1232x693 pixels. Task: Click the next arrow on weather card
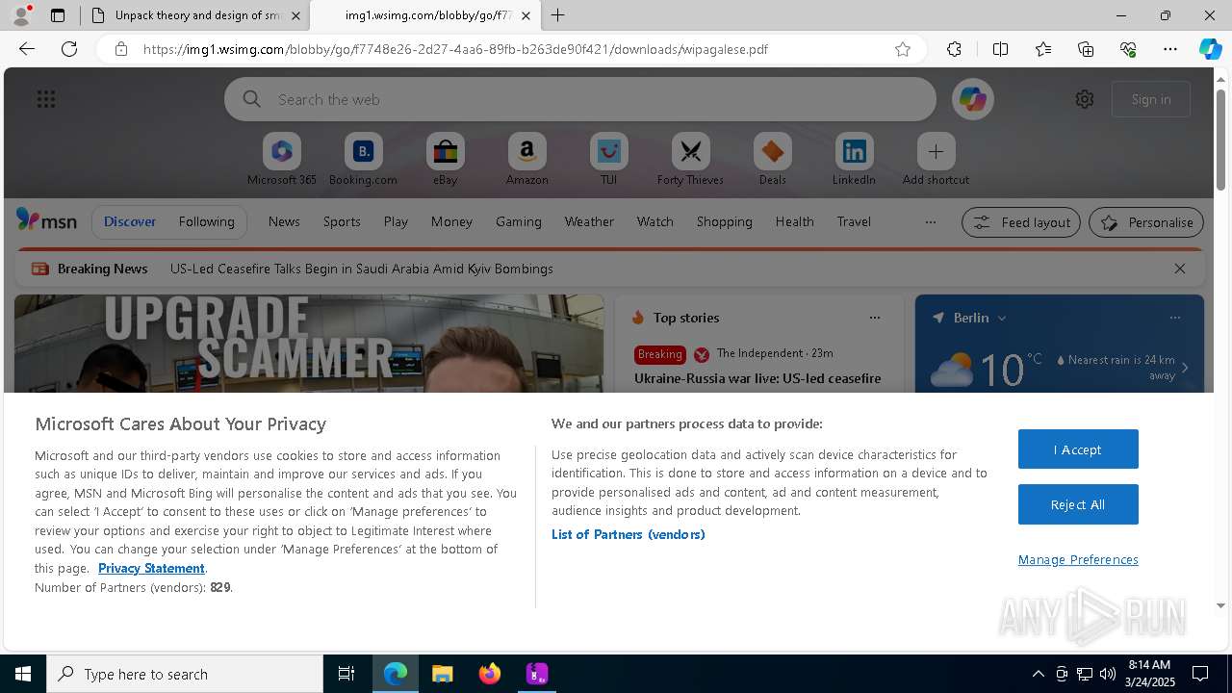1185,368
